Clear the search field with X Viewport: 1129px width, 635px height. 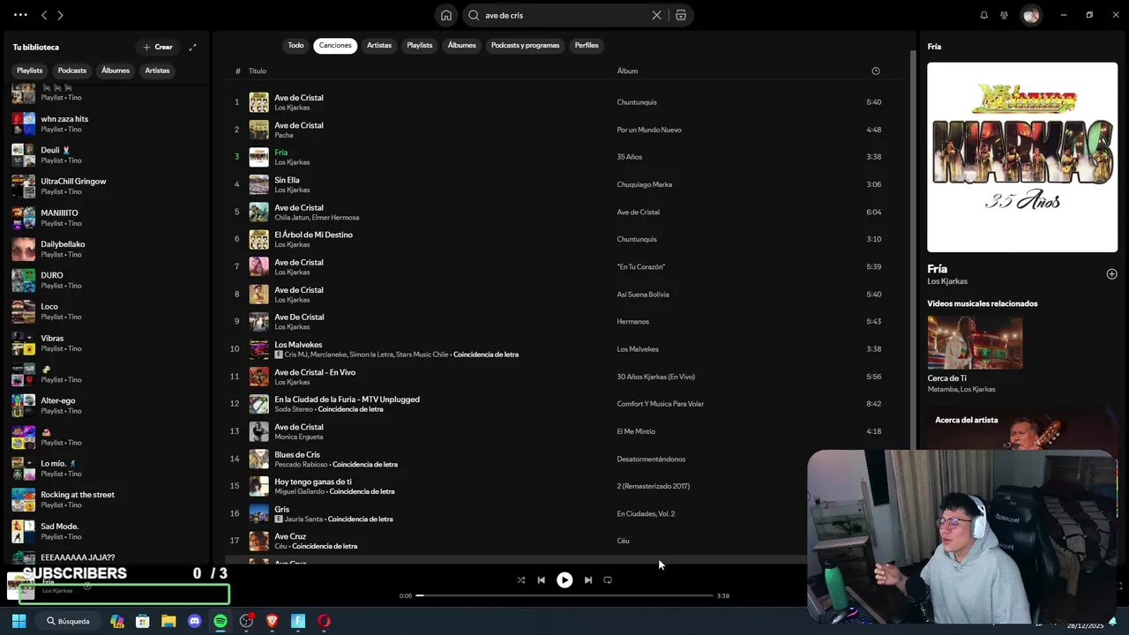pyautogui.click(x=656, y=15)
